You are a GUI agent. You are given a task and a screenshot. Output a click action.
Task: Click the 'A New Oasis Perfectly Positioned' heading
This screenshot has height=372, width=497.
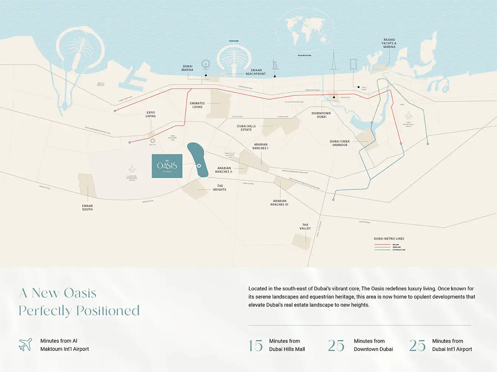[79, 302]
